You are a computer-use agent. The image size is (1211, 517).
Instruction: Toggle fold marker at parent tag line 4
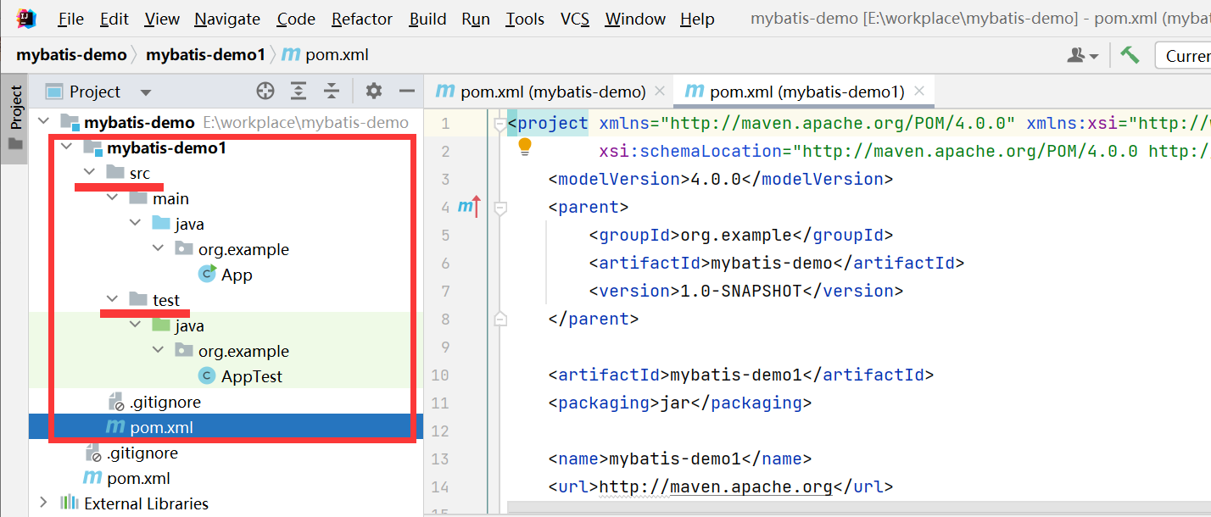(x=500, y=207)
